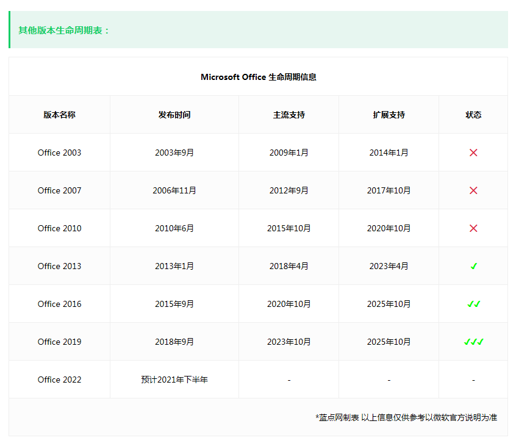Image resolution: width=516 pixels, height=443 pixels.
Task: Click extended support 2020年10月 for Office 2010
Action: 389,228
